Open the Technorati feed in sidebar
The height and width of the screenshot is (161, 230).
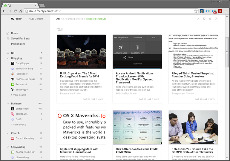22,84
